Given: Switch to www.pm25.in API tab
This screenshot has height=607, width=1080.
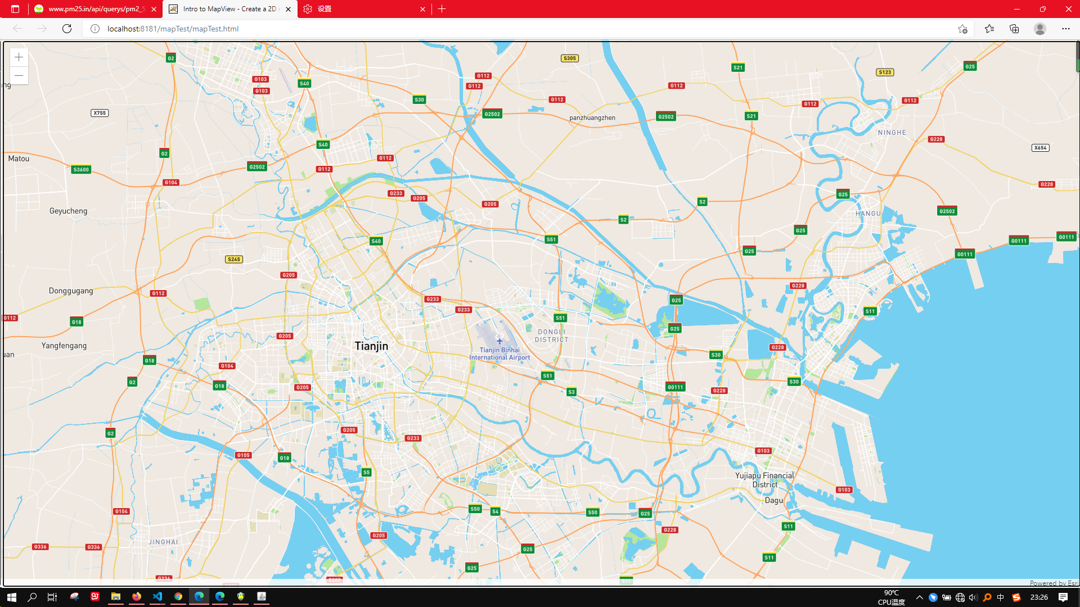Looking at the screenshot, I should coord(96,9).
